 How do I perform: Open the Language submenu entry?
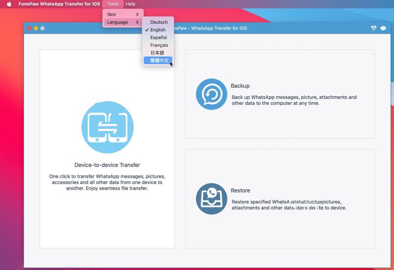tap(123, 22)
